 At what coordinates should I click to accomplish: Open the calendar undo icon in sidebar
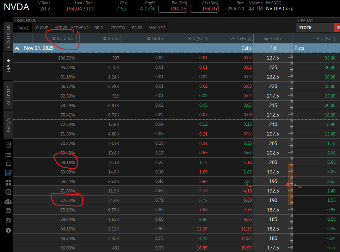(8, 211)
